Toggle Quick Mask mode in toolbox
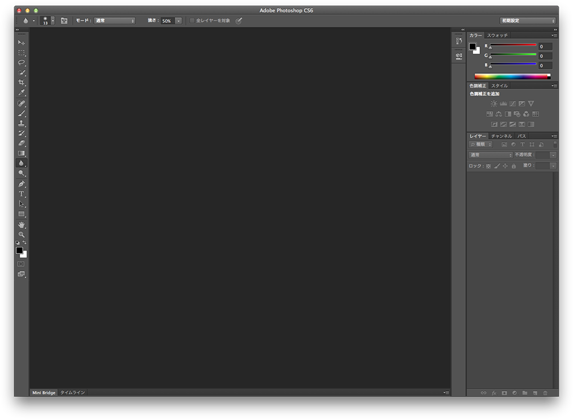 [x=21, y=264]
